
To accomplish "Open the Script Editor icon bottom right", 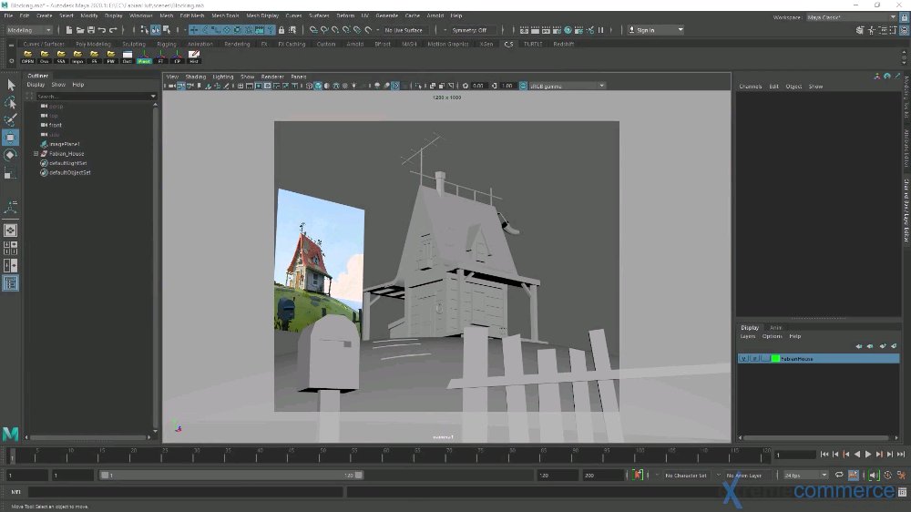I will pyautogui.click(x=902, y=492).
